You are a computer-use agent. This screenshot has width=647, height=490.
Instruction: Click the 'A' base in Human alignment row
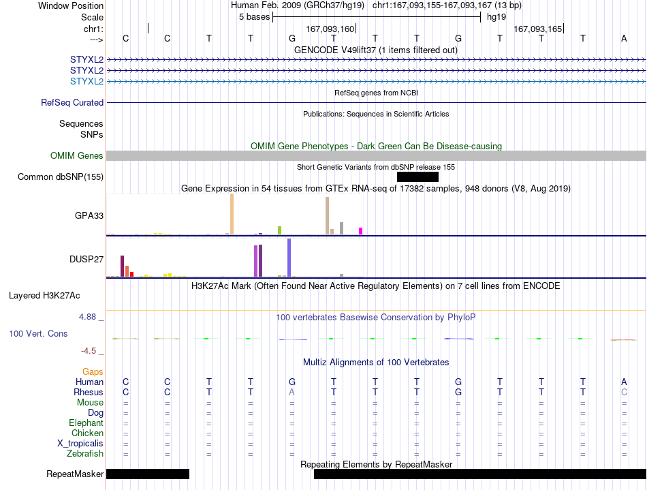[624, 382]
